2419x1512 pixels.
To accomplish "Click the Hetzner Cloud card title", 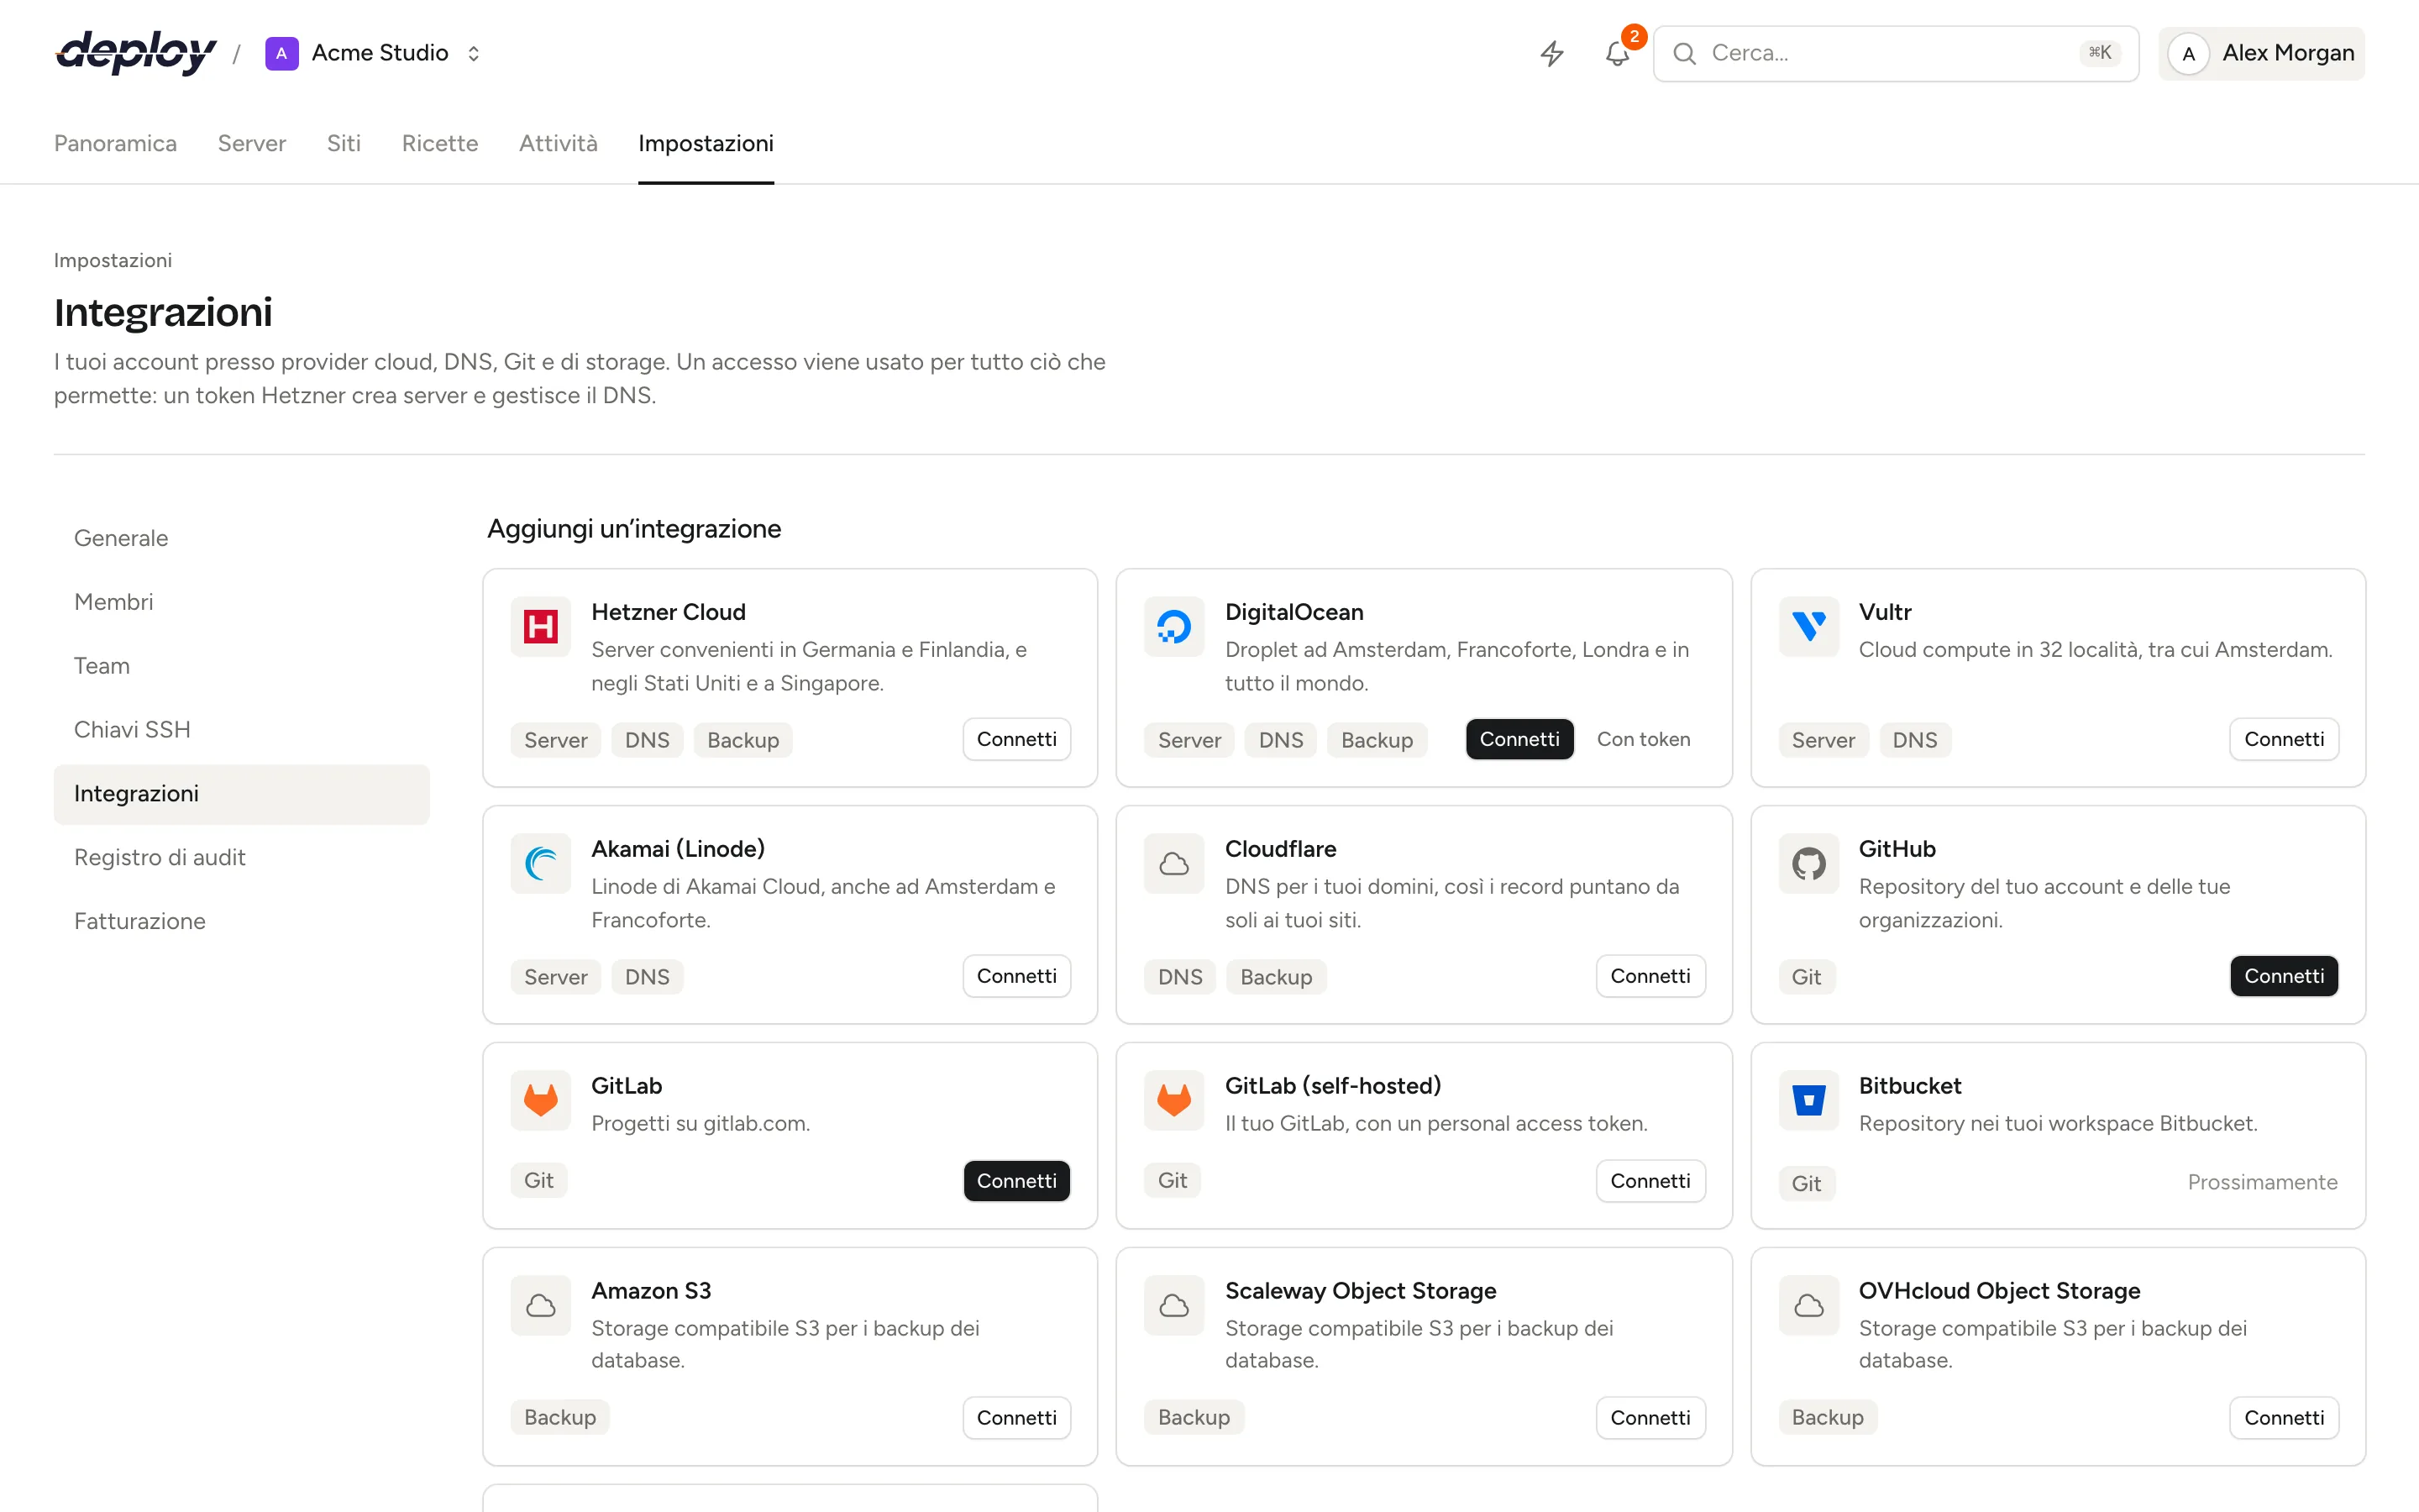I will [x=668, y=612].
